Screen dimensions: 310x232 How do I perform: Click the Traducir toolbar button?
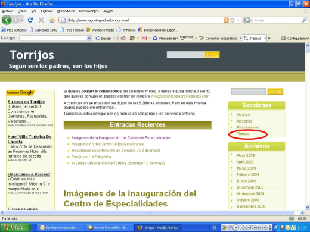point(252,38)
